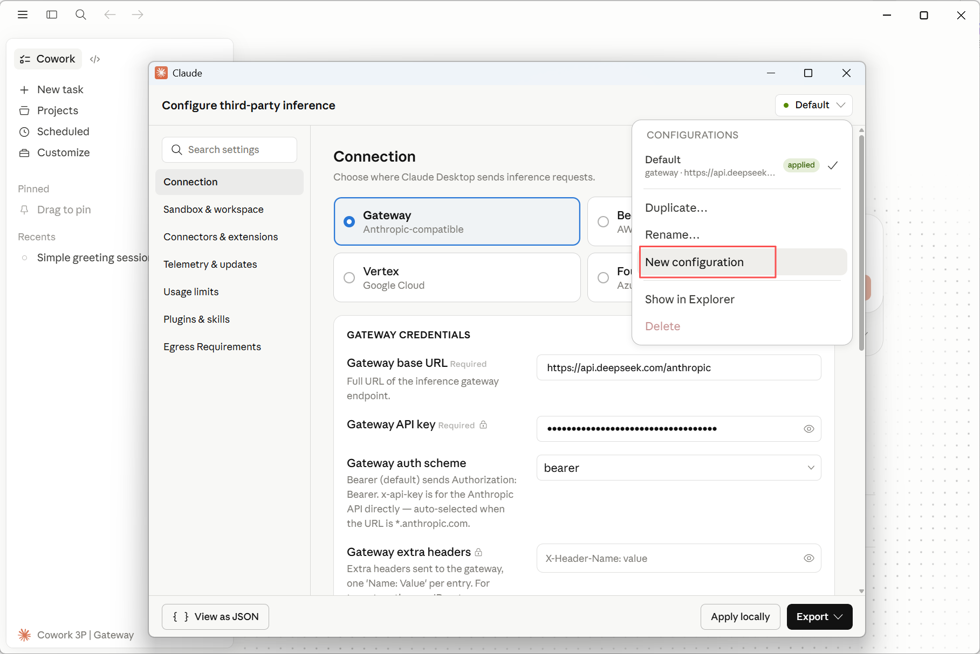Image resolution: width=980 pixels, height=654 pixels.
Task: Expand the Export button menu
Action: click(819, 617)
